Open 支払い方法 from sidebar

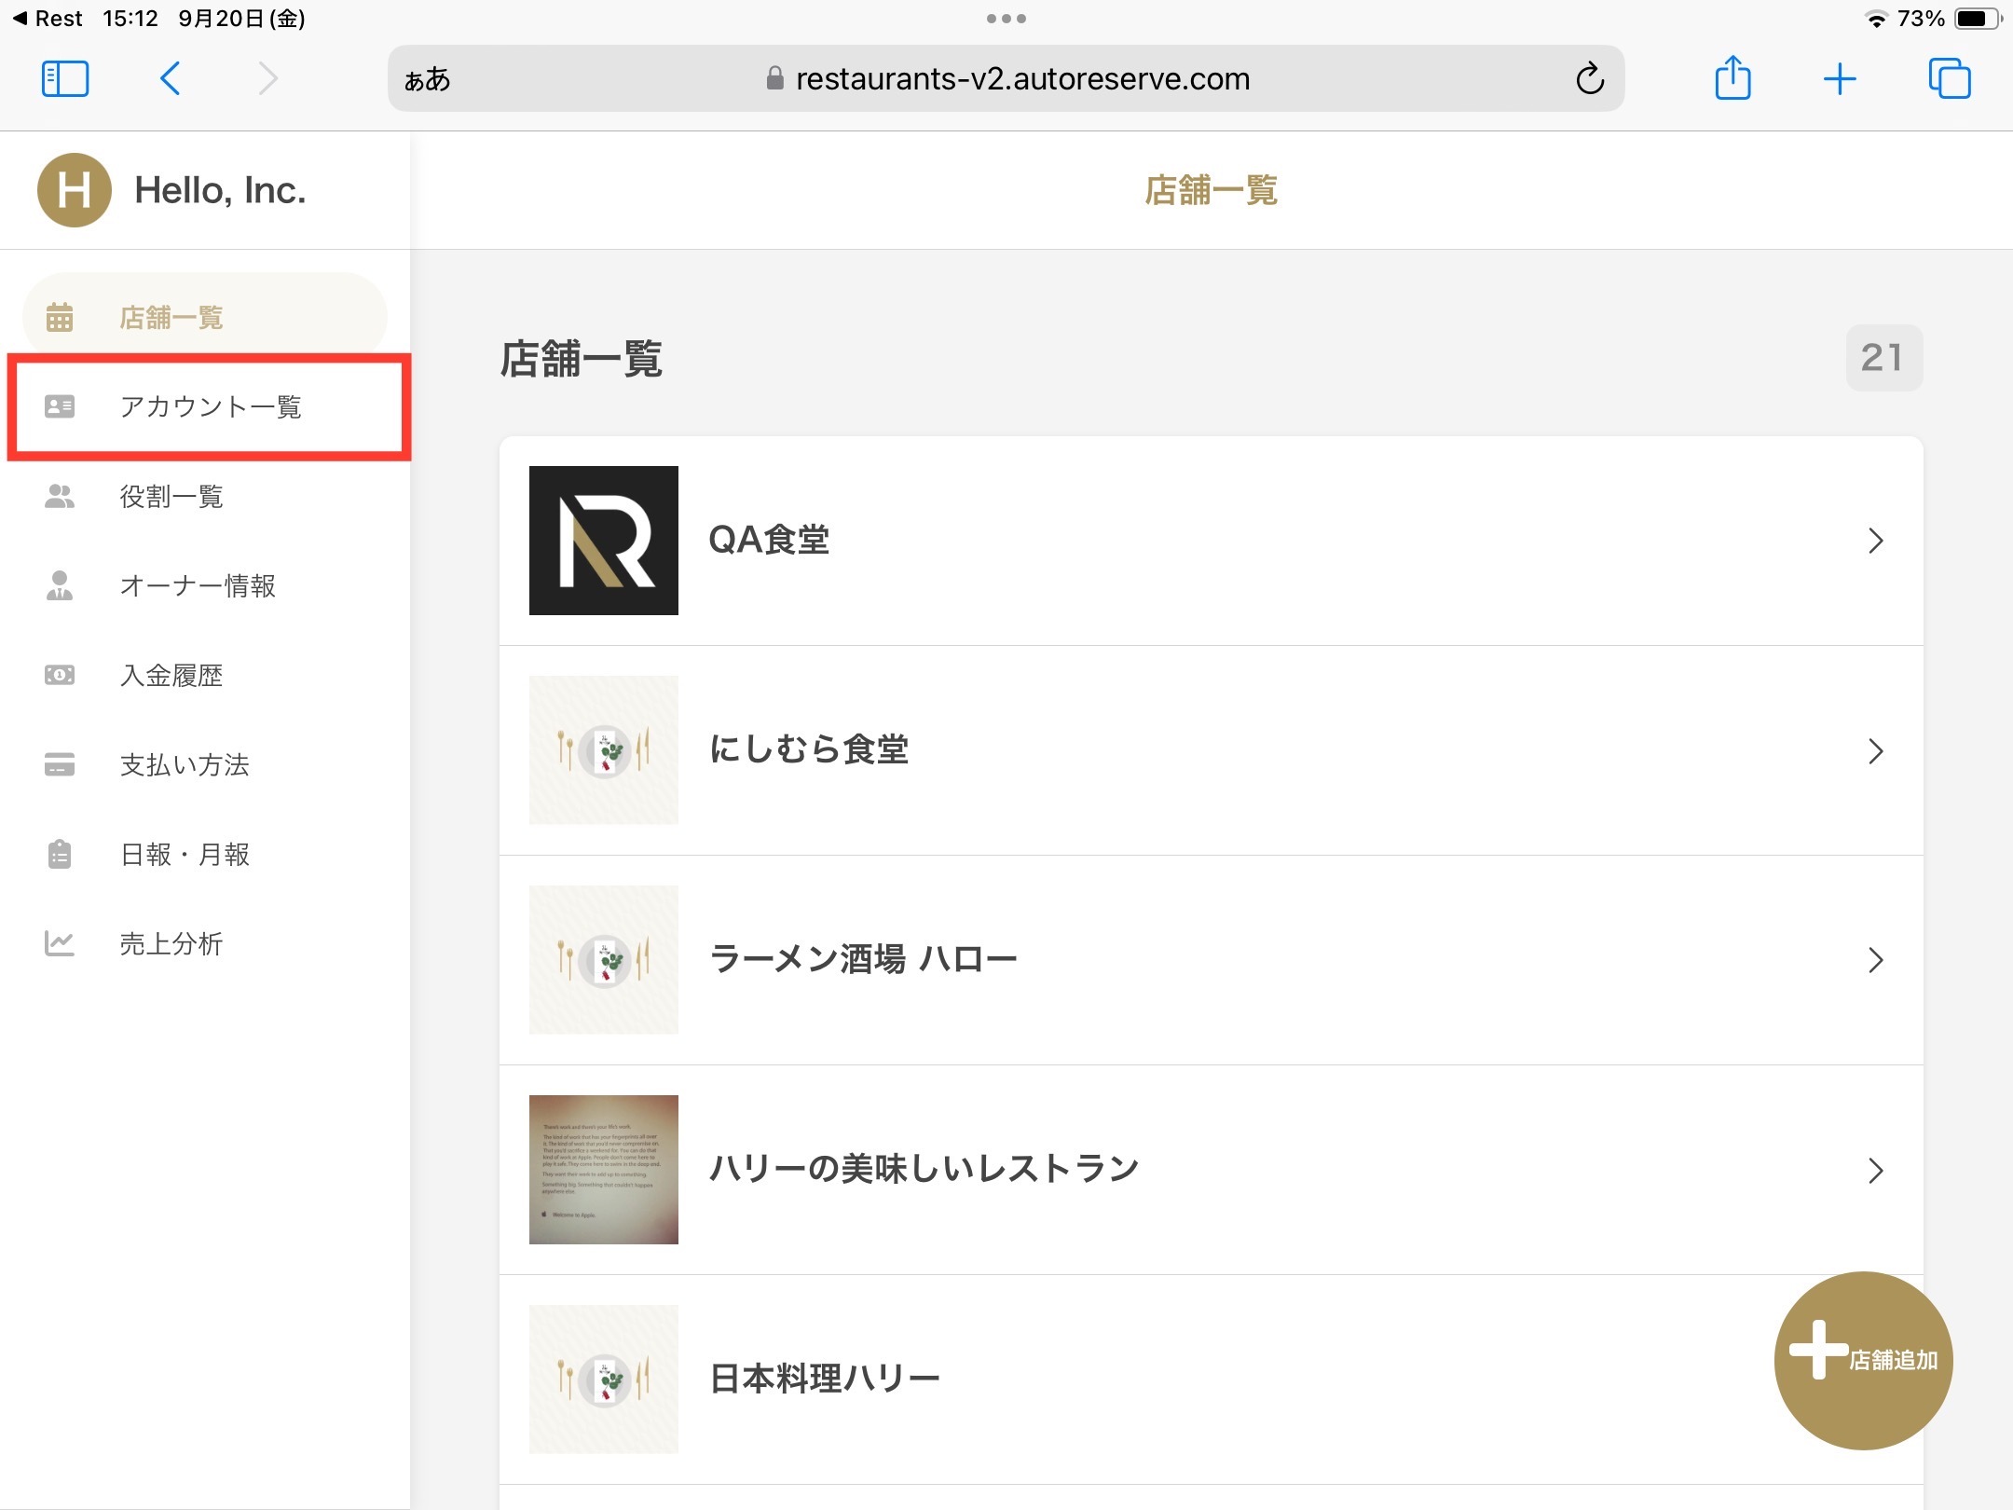coord(185,765)
